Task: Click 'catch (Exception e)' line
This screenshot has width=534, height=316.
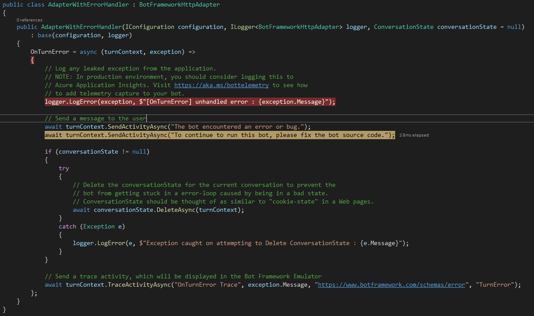Action: pyautogui.click(x=92, y=226)
